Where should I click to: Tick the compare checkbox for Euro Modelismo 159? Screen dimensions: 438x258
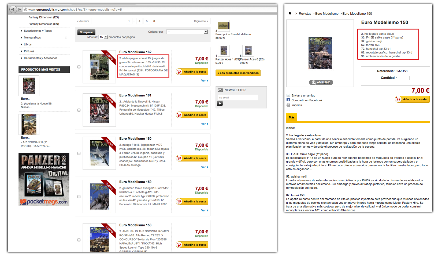click(79, 197)
